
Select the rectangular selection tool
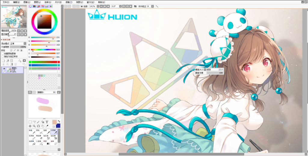[x=30, y=122]
